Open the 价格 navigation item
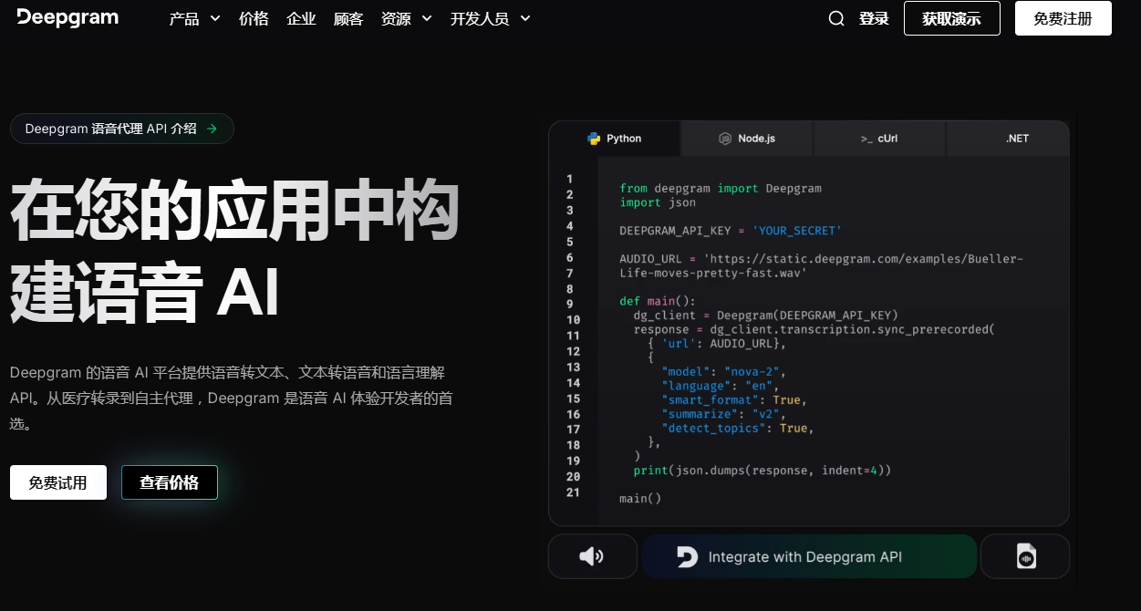 [254, 18]
